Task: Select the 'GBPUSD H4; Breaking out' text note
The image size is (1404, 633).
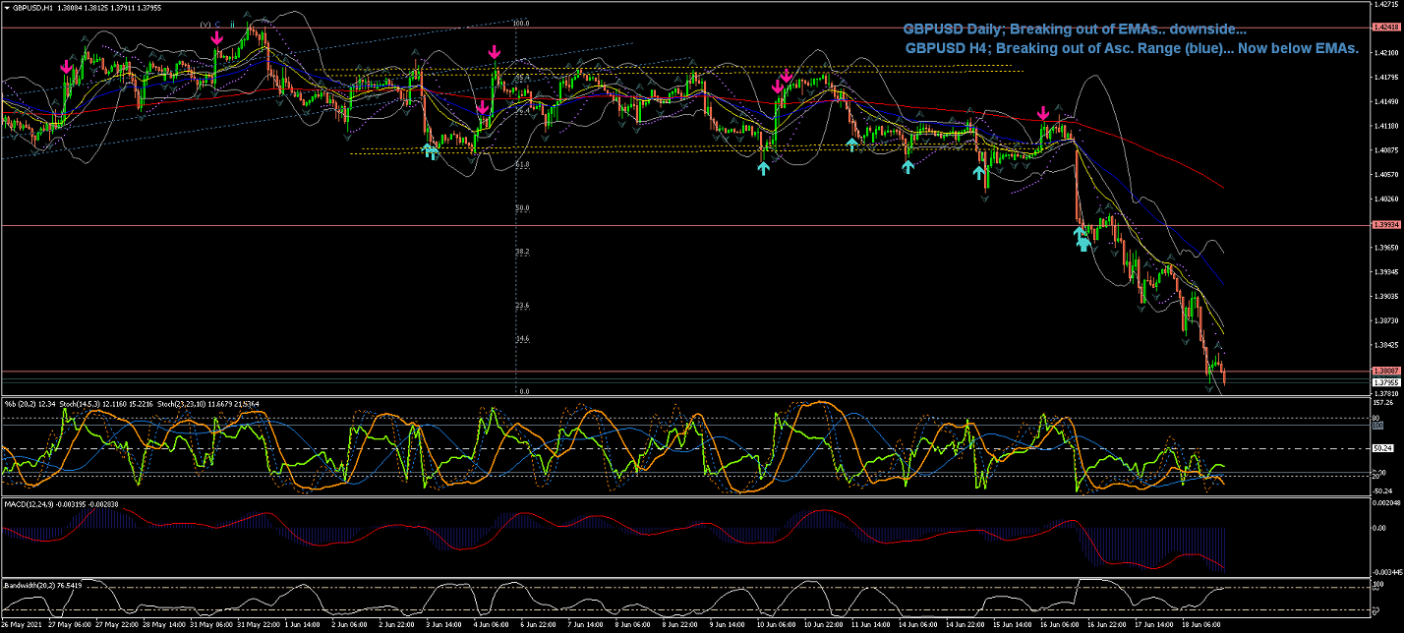Action: (x=1131, y=47)
